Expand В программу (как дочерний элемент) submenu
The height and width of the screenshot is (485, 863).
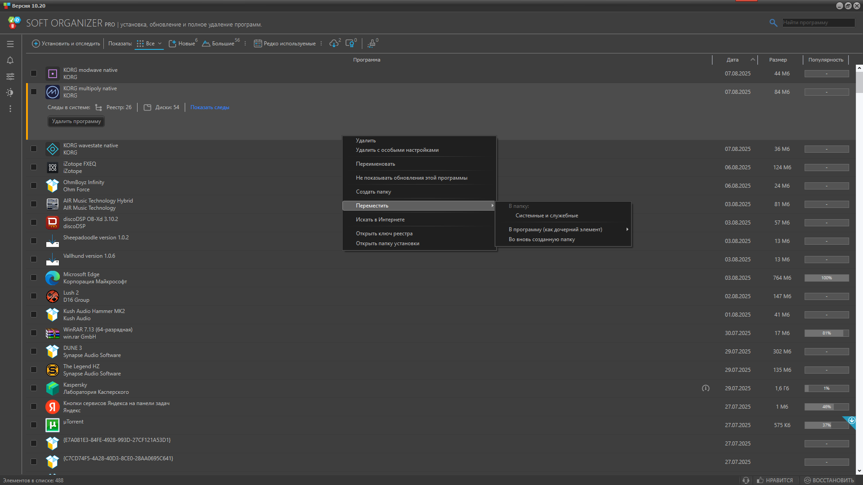coord(563,229)
